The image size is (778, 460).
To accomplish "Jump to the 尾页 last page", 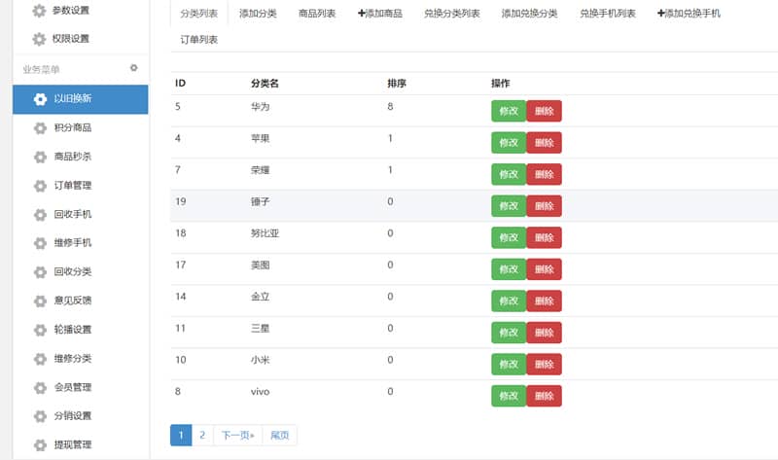I will pos(280,435).
